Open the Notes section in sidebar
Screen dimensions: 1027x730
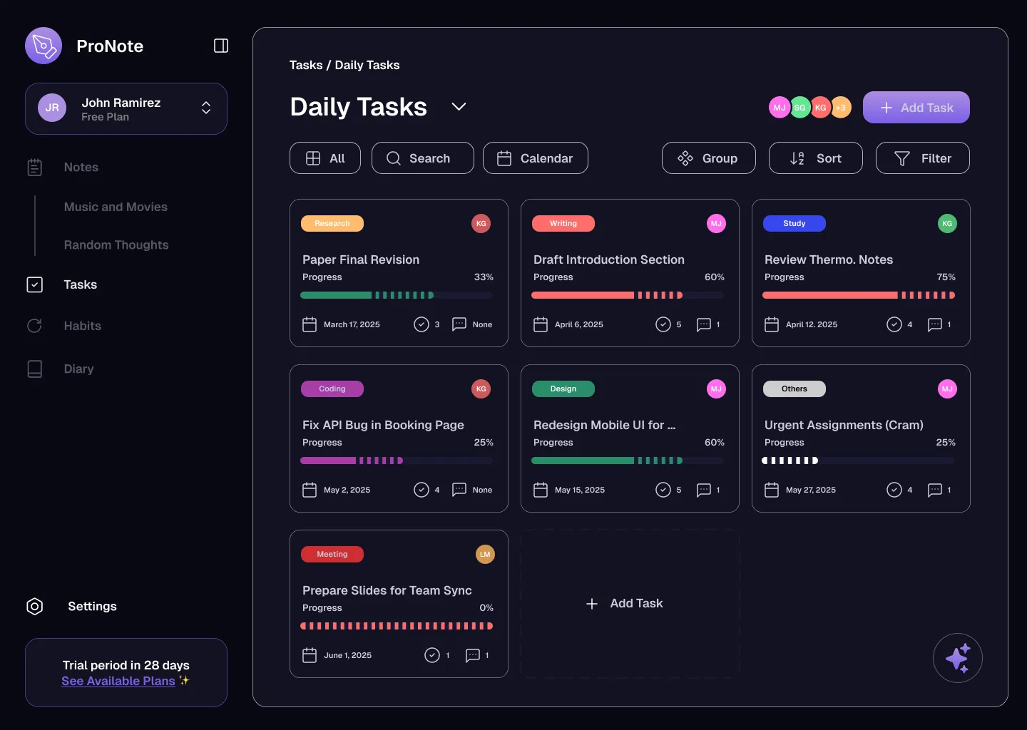tap(81, 168)
